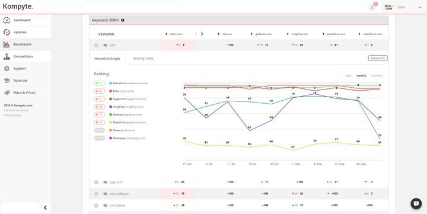Image resolution: width=427 pixels, height=214 pixels.
Task: Open the notifications bell icon
Action: tap(372, 7)
